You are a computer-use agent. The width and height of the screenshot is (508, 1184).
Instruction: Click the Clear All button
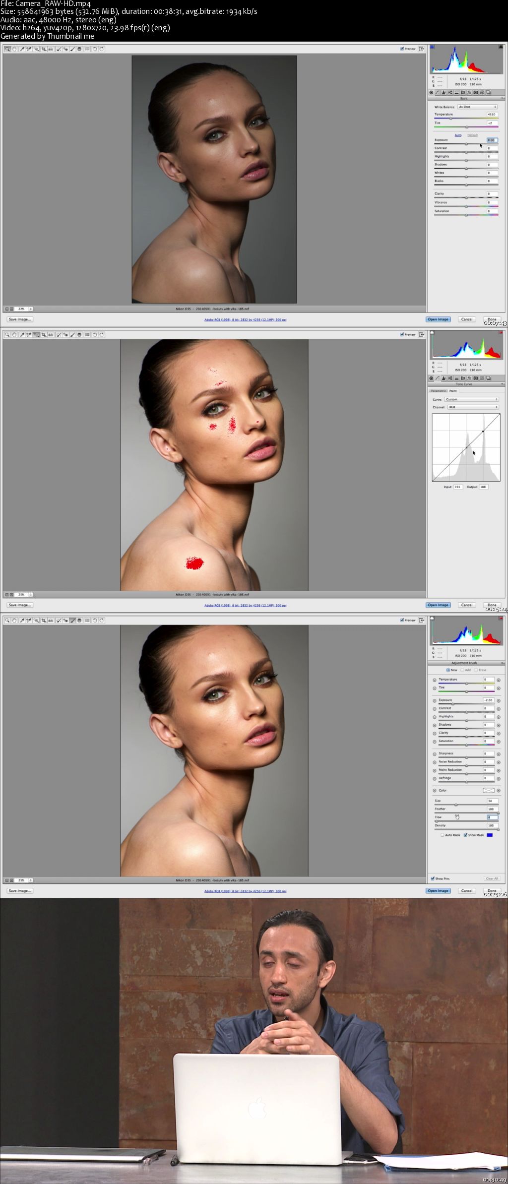click(492, 878)
